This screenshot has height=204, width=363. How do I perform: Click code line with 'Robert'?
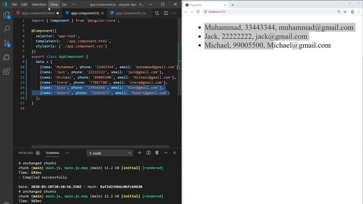(104, 93)
